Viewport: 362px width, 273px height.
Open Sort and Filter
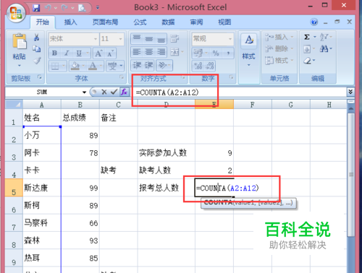pyautogui.click(x=326, y=37)
